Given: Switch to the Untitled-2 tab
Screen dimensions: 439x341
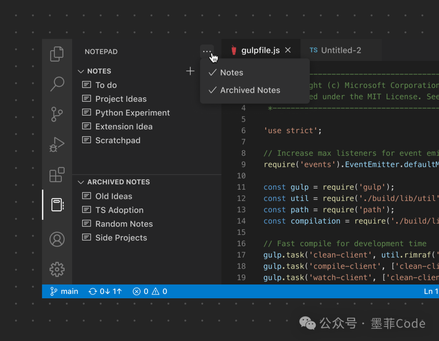Looking at the screenshot, I should pos(340,50).
